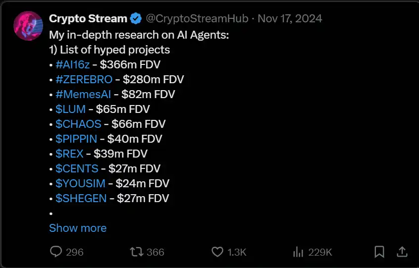Open the $CHAOS cashtag

(x=78, y=124)
